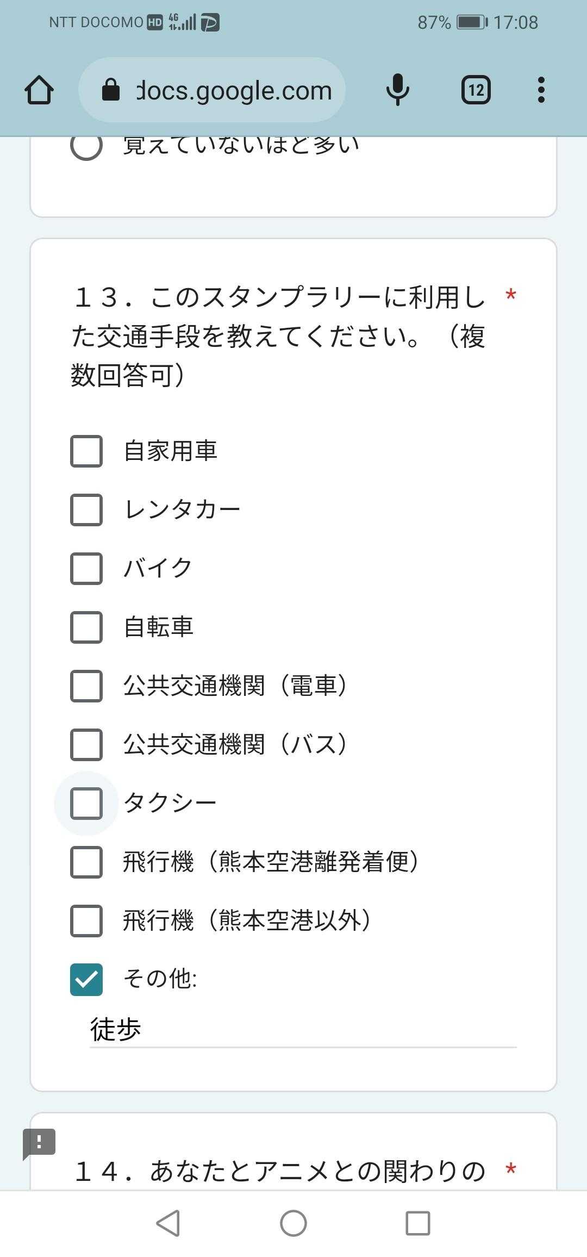Tap the microphone voice search icon

coord(397,90)
